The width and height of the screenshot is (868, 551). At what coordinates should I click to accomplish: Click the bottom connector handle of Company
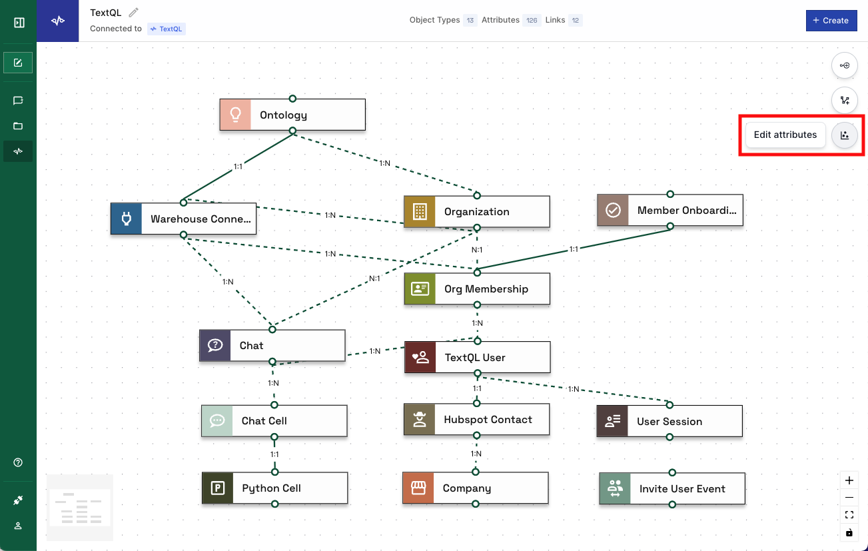point(475,504)
